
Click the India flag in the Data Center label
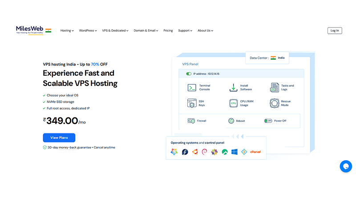point(273,58)
